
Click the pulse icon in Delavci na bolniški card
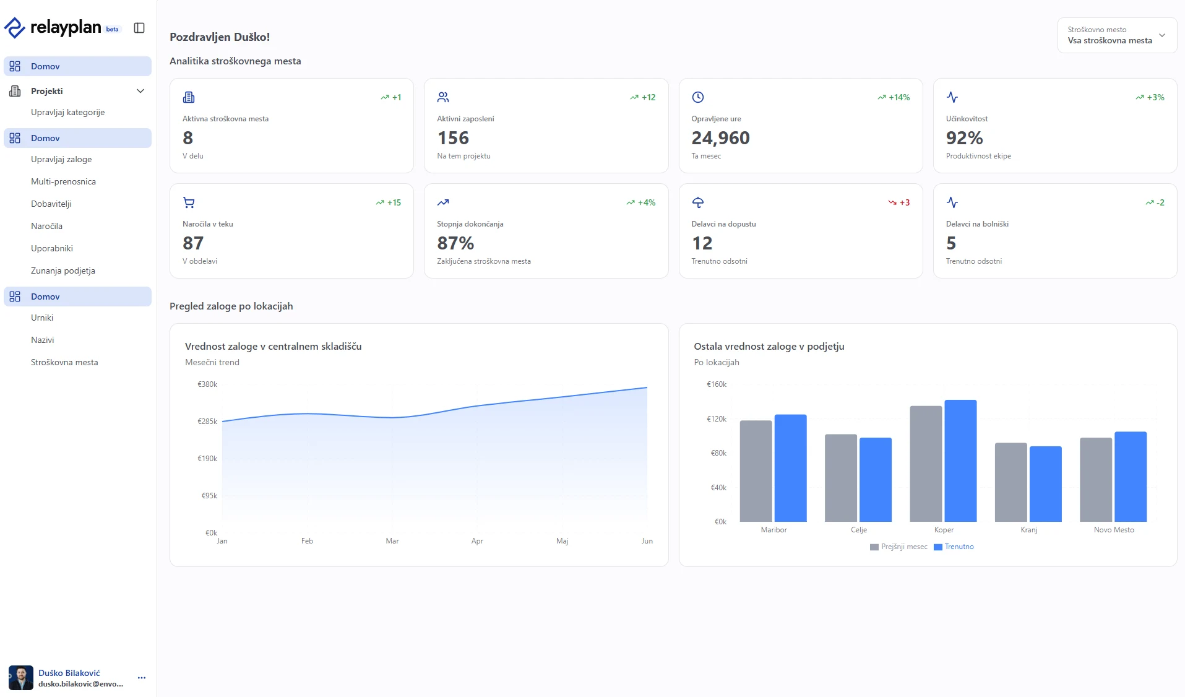(952, 202)
